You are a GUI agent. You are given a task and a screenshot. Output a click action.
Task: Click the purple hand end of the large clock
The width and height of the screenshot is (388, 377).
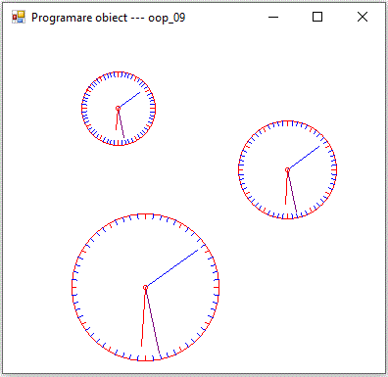pos(161,358)
